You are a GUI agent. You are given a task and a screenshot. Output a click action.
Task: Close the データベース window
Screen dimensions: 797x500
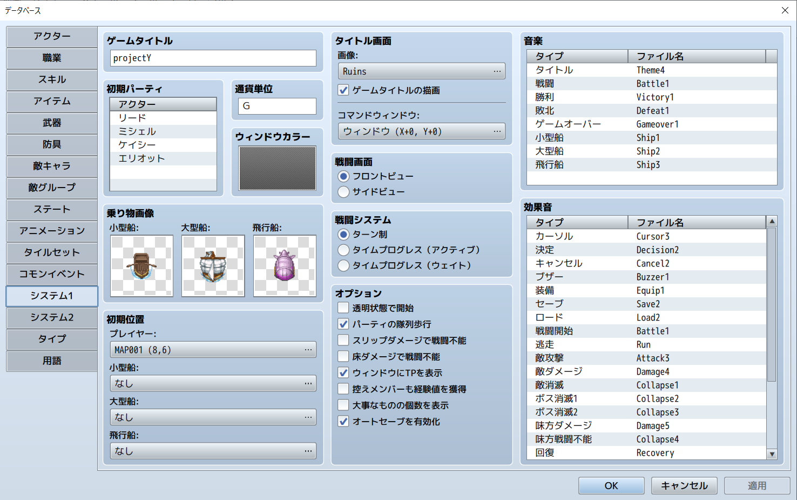[x=785, y=10]
